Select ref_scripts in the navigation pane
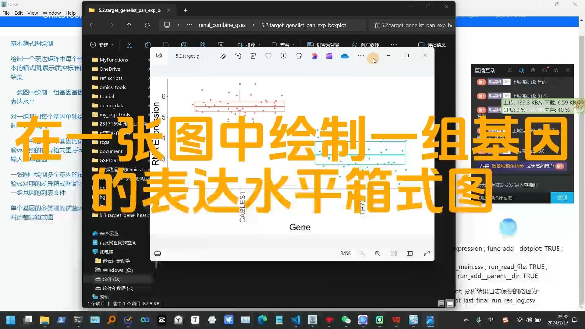 pyautogui.click(x=111, y=78)
